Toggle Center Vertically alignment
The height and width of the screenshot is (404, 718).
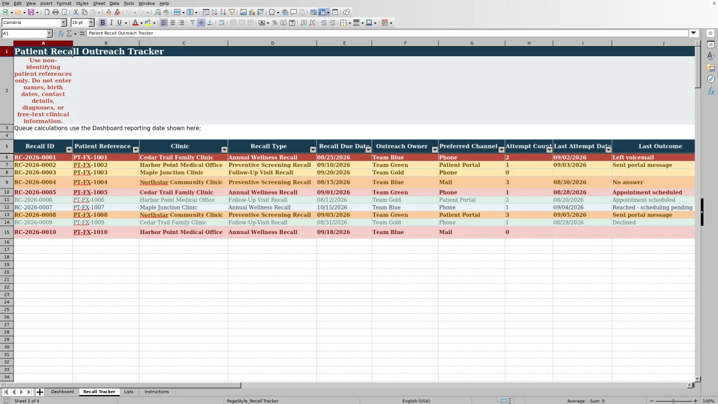pos(201,23)
